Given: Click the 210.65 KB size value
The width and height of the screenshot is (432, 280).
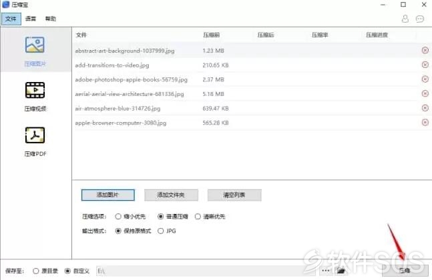Looking at the screenshot, I should click(216, 65).
